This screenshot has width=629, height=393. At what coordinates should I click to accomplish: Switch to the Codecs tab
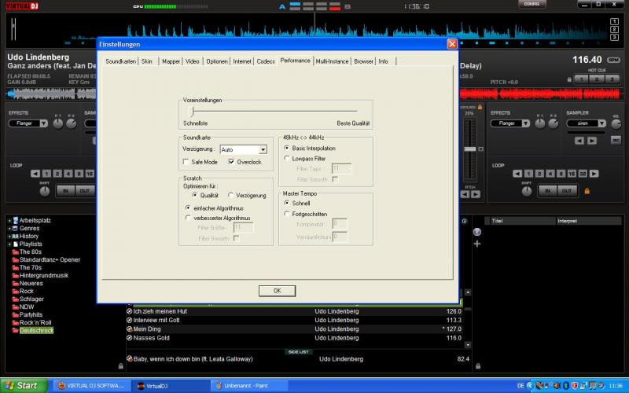tap(266, 61)
